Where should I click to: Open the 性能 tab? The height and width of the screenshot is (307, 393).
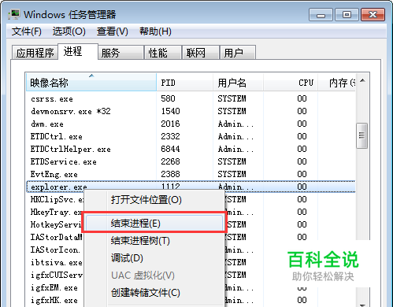click(163, 53)
